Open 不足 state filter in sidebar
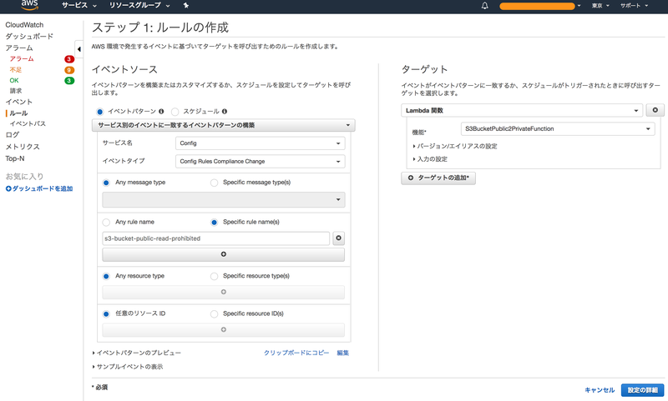668x401 pixels. pyautogui.click(x=16, y=70)
